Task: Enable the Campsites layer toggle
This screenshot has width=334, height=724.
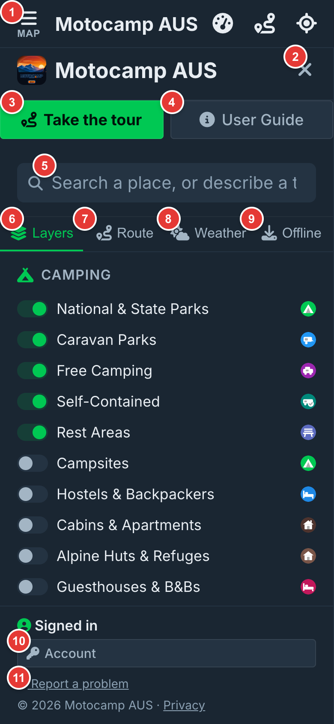Action: tap(33, 463)
